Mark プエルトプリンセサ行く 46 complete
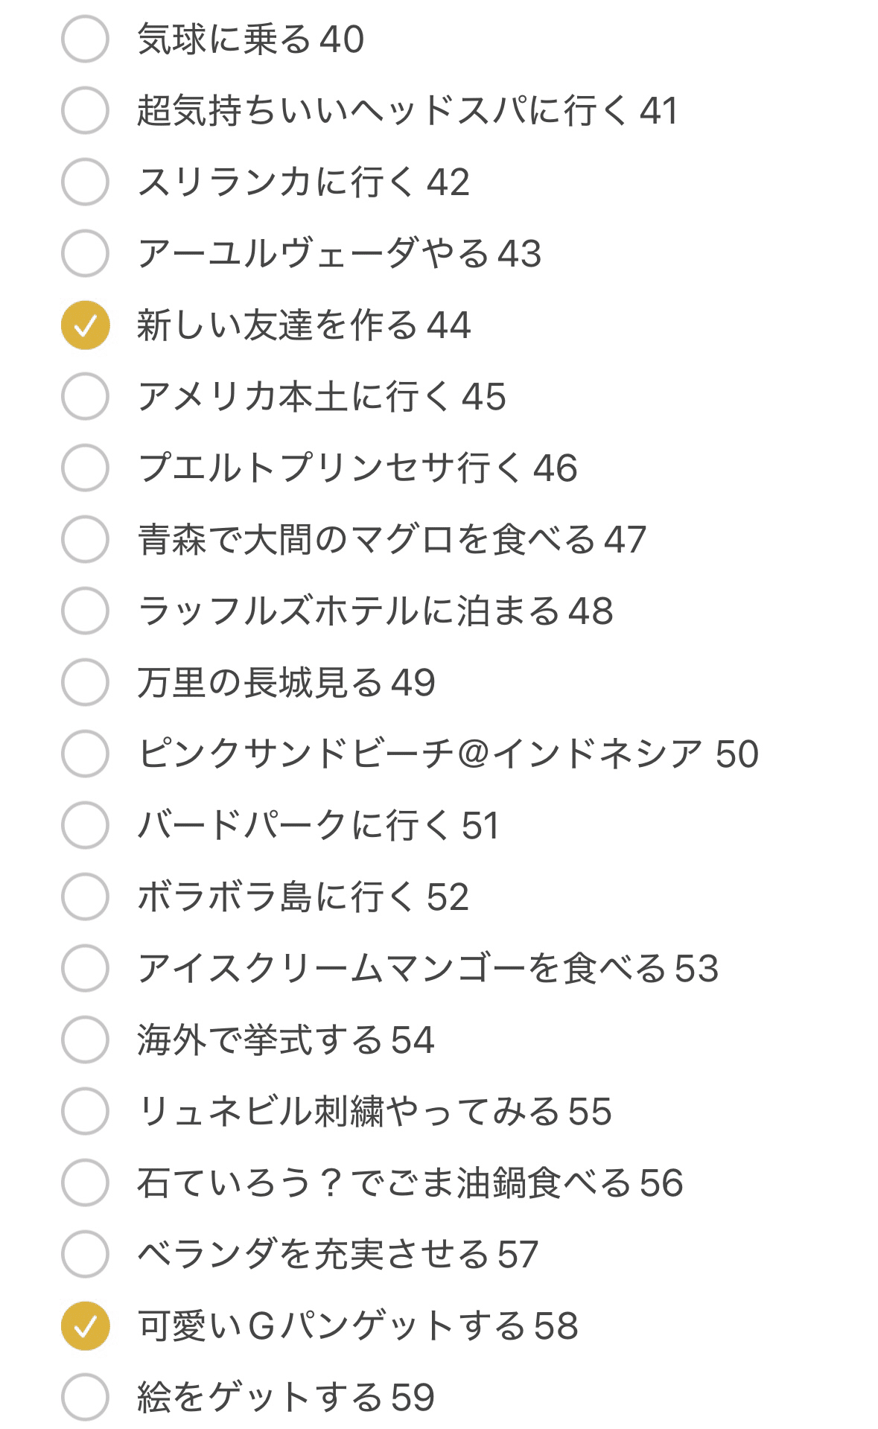 85,468
